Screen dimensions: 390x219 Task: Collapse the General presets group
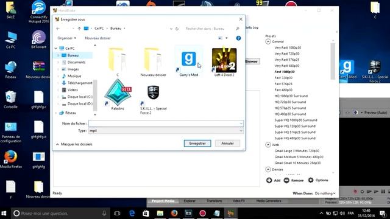268,41
